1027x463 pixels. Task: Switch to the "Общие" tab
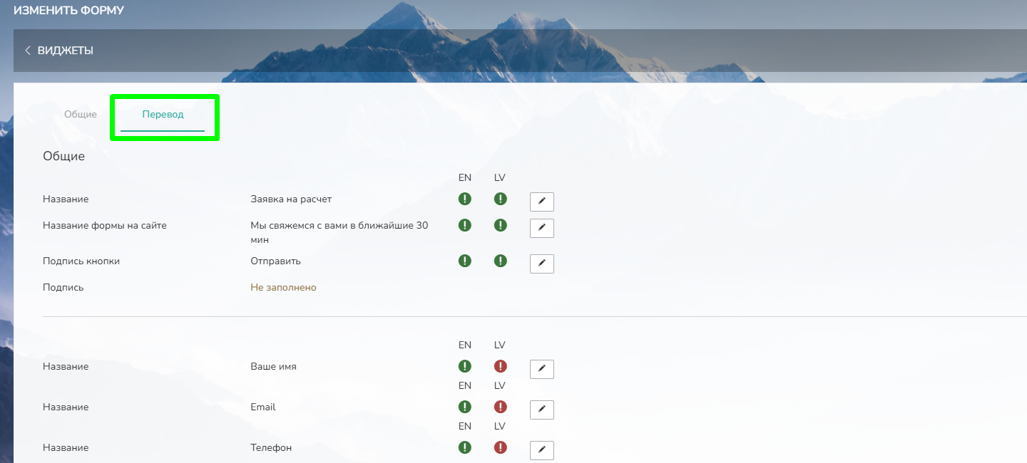(x=81, y=115)
